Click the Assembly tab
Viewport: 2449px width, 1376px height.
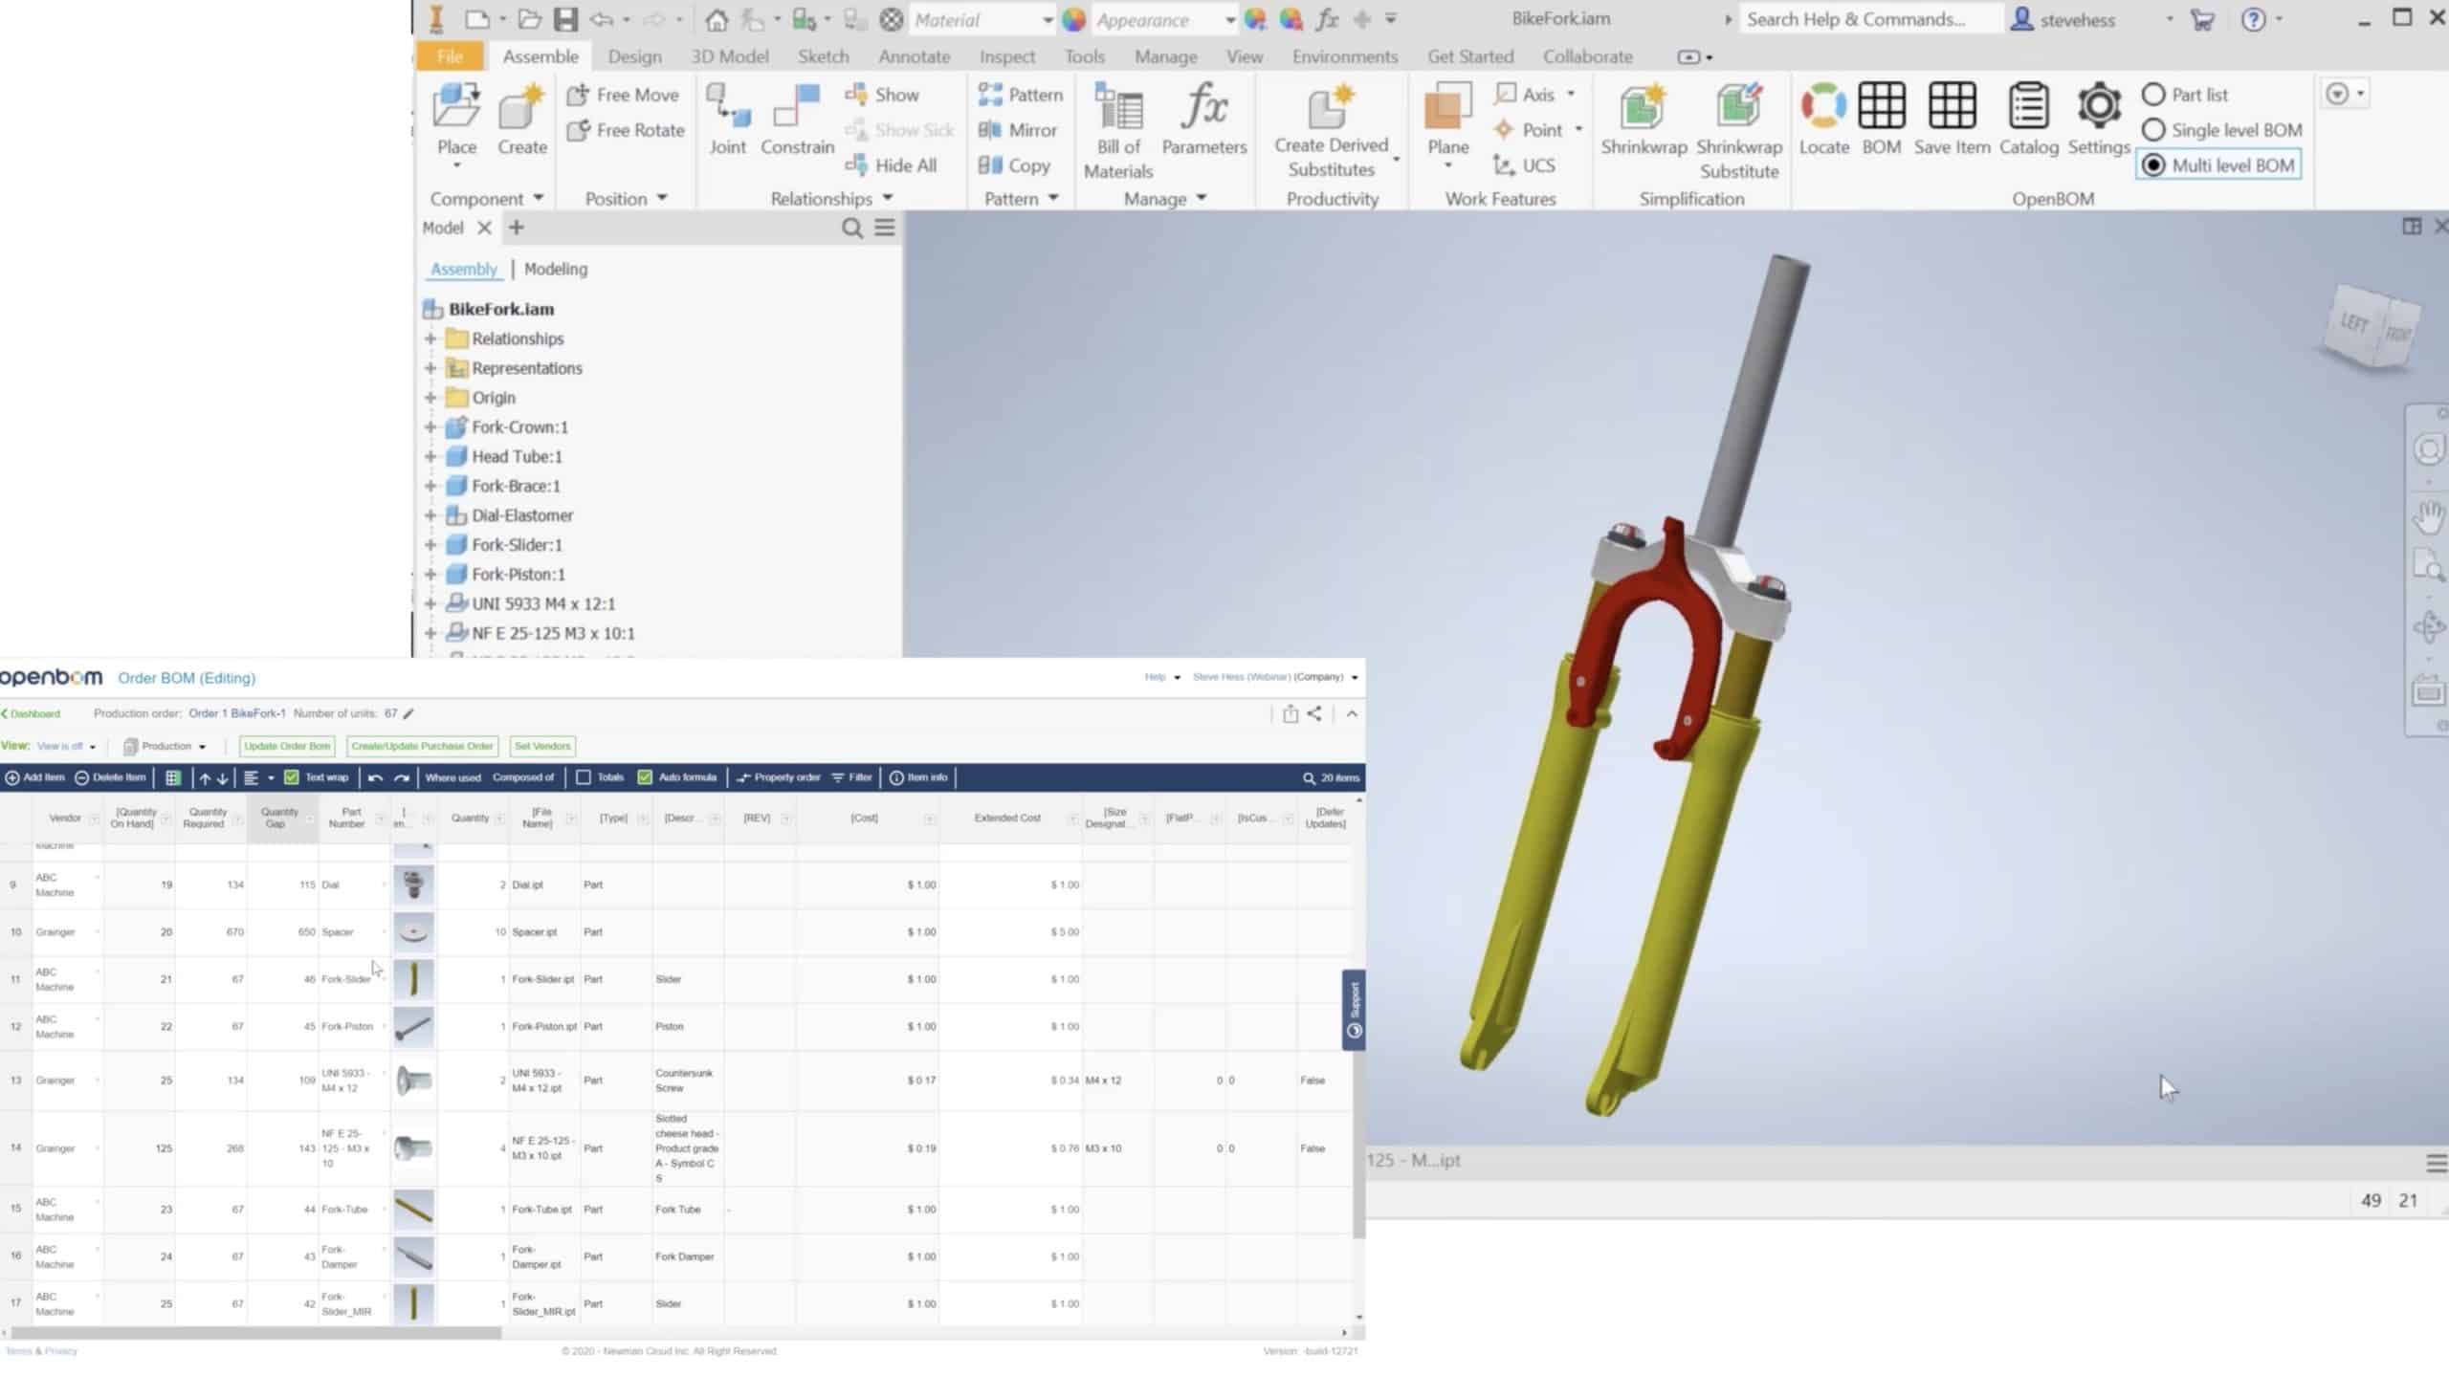[464, 269]
